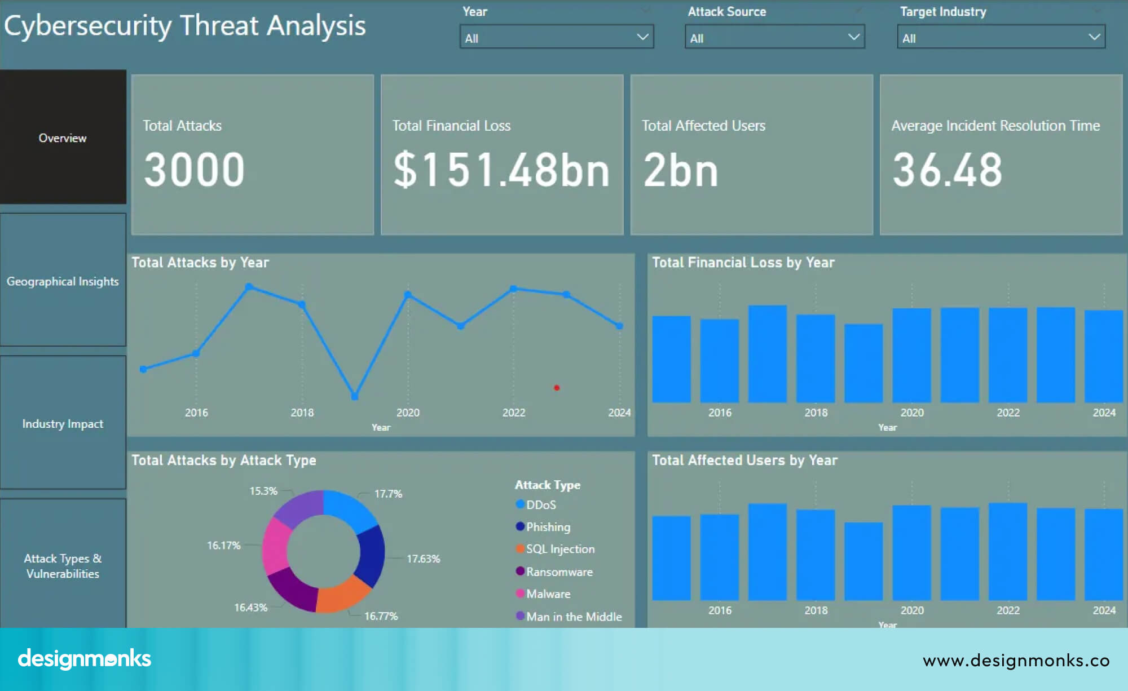Screen dimensions: 1128x691
Task: Click the SQL Injection legend color dot
Action: pyautogui.click(x=519, y=549)
